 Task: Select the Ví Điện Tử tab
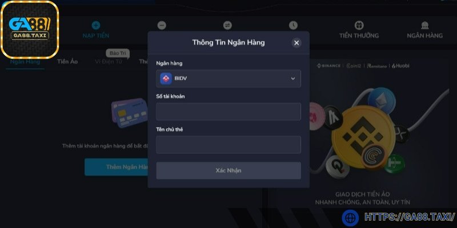point(109,62)
